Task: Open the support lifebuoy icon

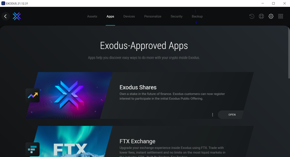Action: pos(261,16)
